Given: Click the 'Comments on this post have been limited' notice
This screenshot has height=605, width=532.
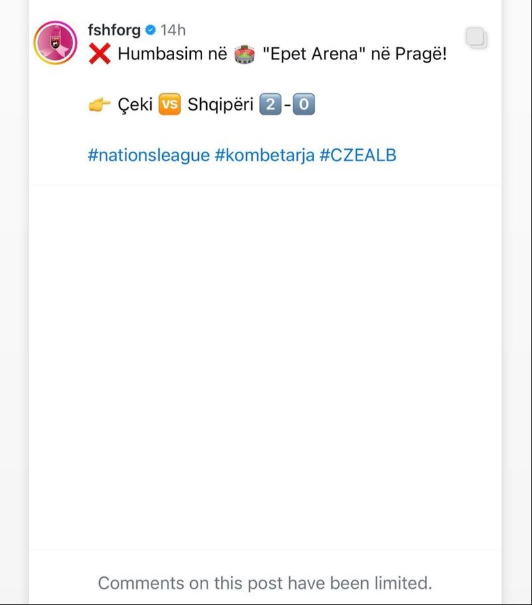Looking at the screenshot, I should tap(265, 583).
